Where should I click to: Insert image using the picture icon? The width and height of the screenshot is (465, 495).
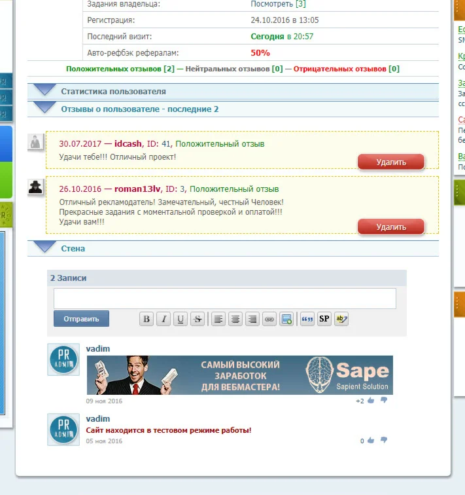pos(286,319)
